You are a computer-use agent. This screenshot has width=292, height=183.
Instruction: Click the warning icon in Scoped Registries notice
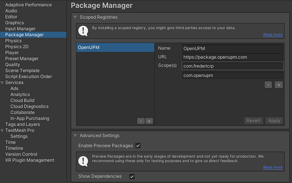[83, 31]
